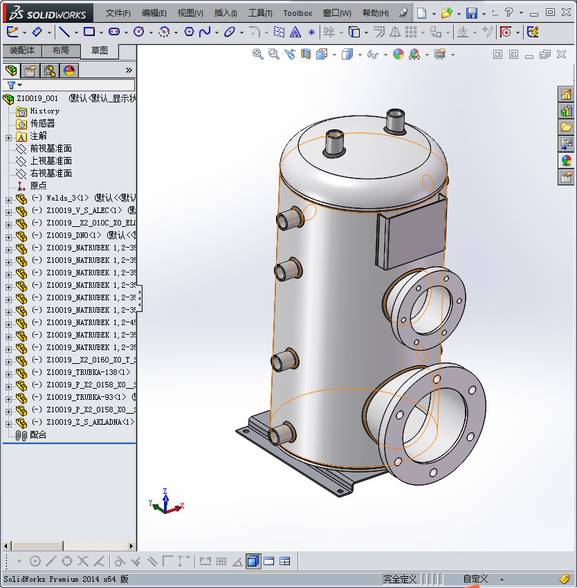Open the ConfigurationManager tab icon
The image size is (577, 588).
(x=50, y=70)
